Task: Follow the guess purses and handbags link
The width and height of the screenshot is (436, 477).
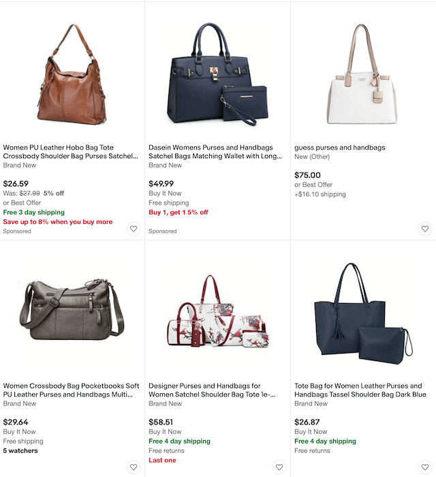Action: 340,147
